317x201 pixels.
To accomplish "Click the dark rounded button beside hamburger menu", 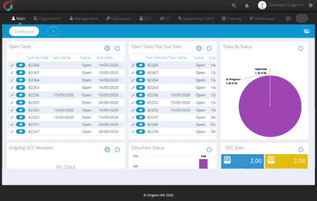I will pos(302,19).
